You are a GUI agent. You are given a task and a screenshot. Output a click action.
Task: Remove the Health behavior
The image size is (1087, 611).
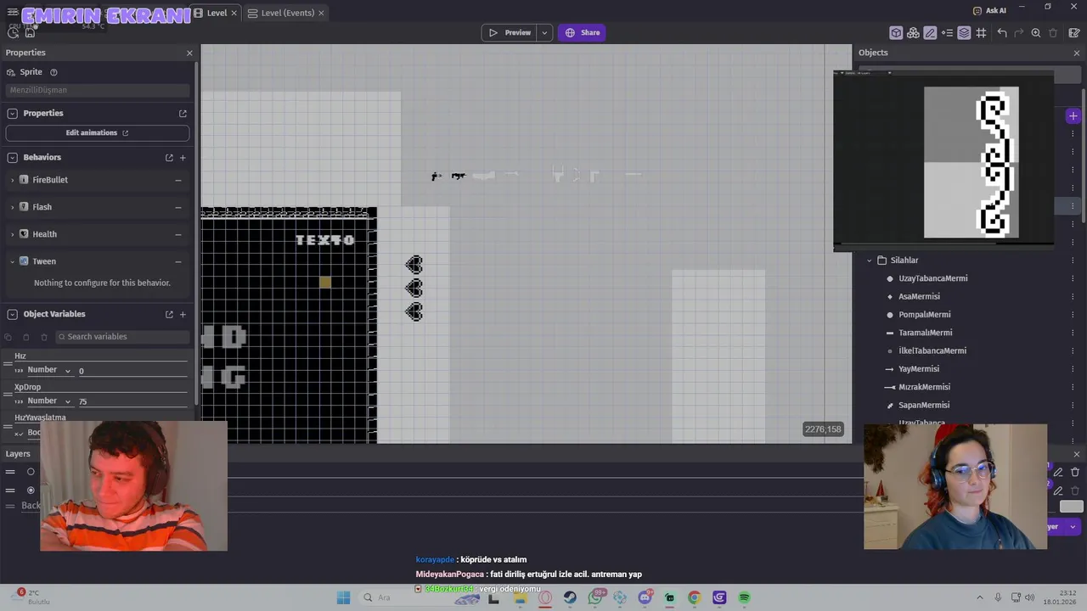click(178, 234)
